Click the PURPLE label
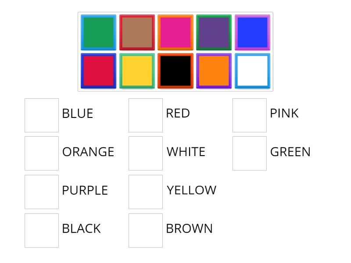The width and height of the screenshot is (351, 263). coord(85,190)
